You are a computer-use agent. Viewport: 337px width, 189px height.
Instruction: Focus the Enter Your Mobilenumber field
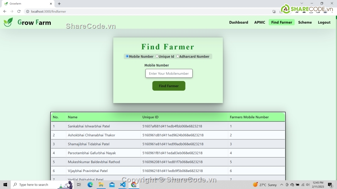(x=169, y=74)
